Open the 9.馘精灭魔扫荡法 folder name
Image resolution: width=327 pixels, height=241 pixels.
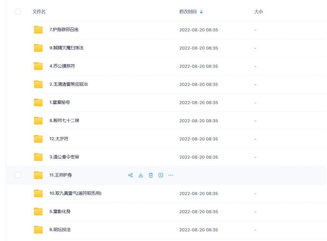tap(66, 48)
